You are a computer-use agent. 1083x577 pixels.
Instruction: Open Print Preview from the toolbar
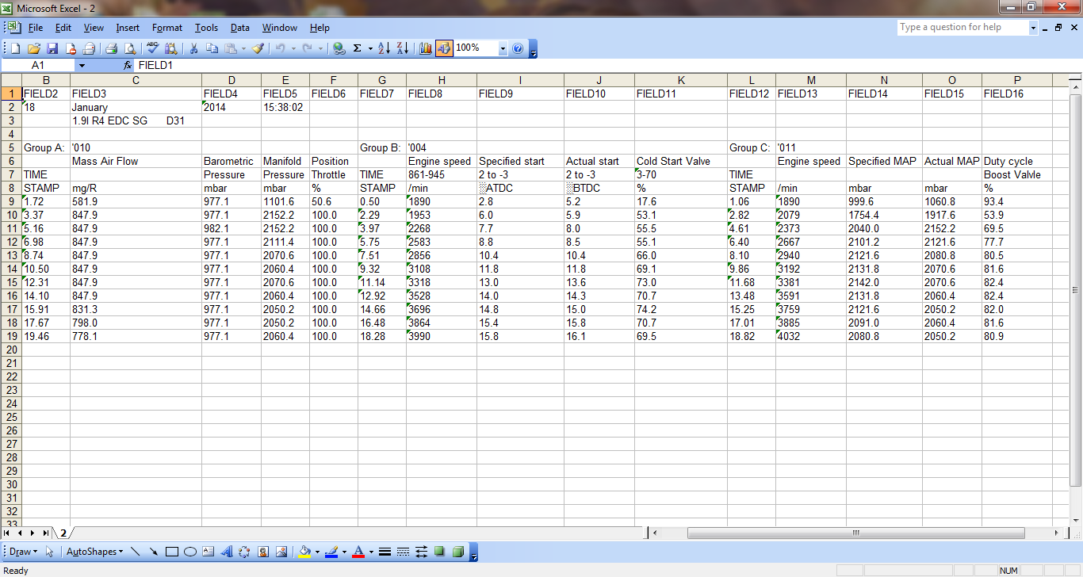(129, 48)
